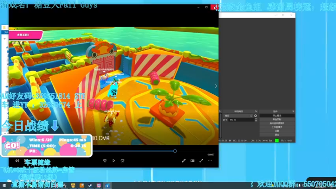Click Start Recording in OBS controls
Image resolution: width=336 pixels, height=189 pixels.
point(277,120)
